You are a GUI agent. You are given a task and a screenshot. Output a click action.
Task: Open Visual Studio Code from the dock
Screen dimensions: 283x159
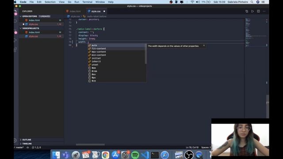pyautogui.click(x=145, y=155)
